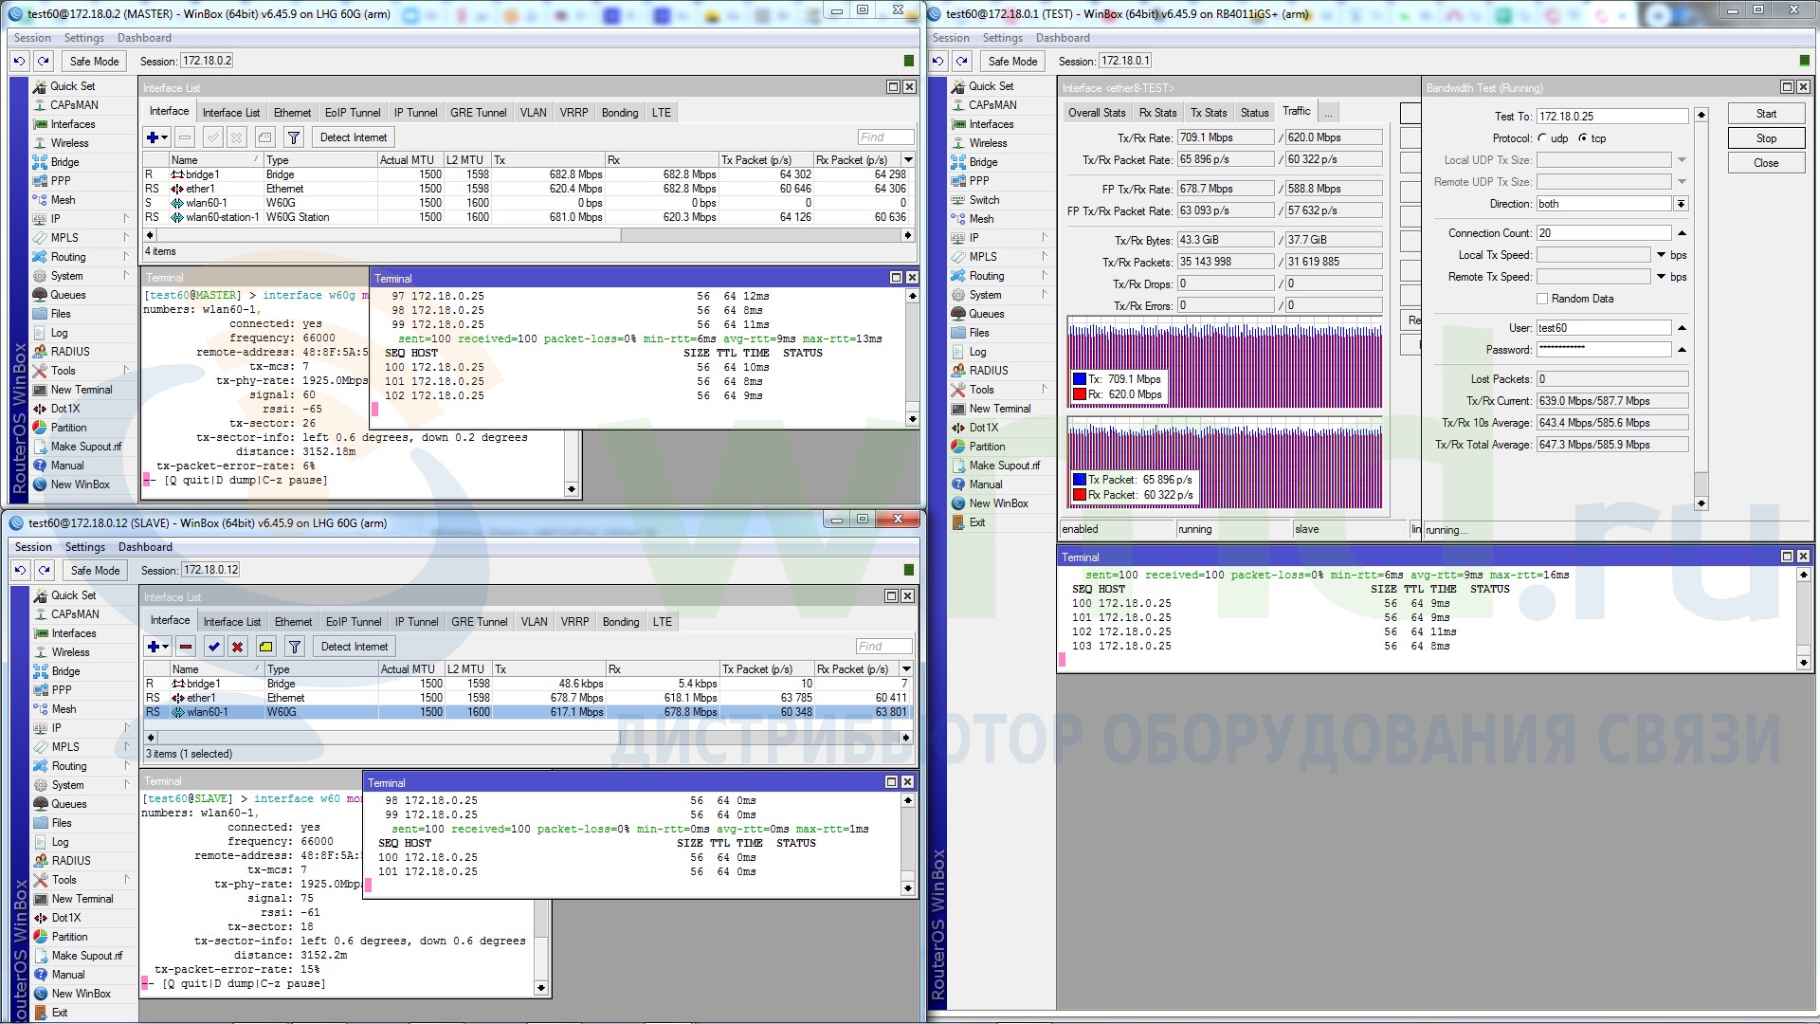The height and width of the screenshot is (1024, 1820).
Task: Click the filter funnel icon in MASTER Interface List
Action: click(x=294, y=137)
